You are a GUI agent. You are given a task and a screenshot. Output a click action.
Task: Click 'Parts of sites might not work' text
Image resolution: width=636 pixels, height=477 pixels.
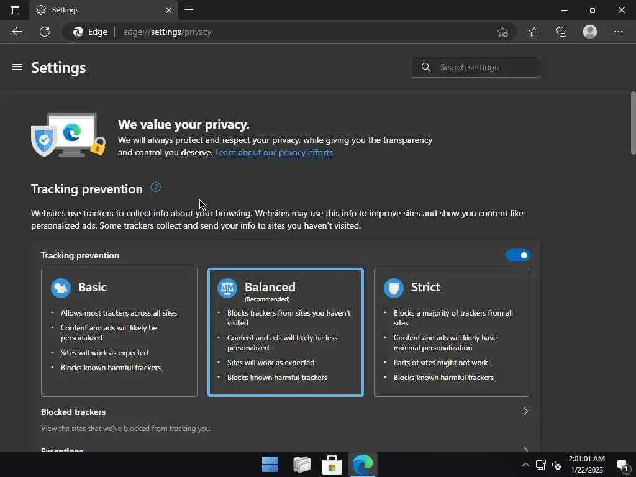tap(440, 363)
